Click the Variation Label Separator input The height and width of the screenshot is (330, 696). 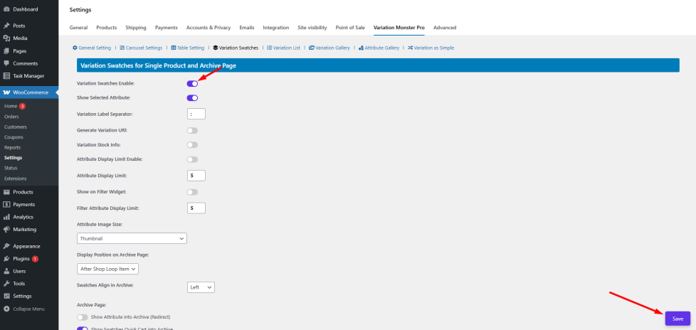click(x=196, y=114)
